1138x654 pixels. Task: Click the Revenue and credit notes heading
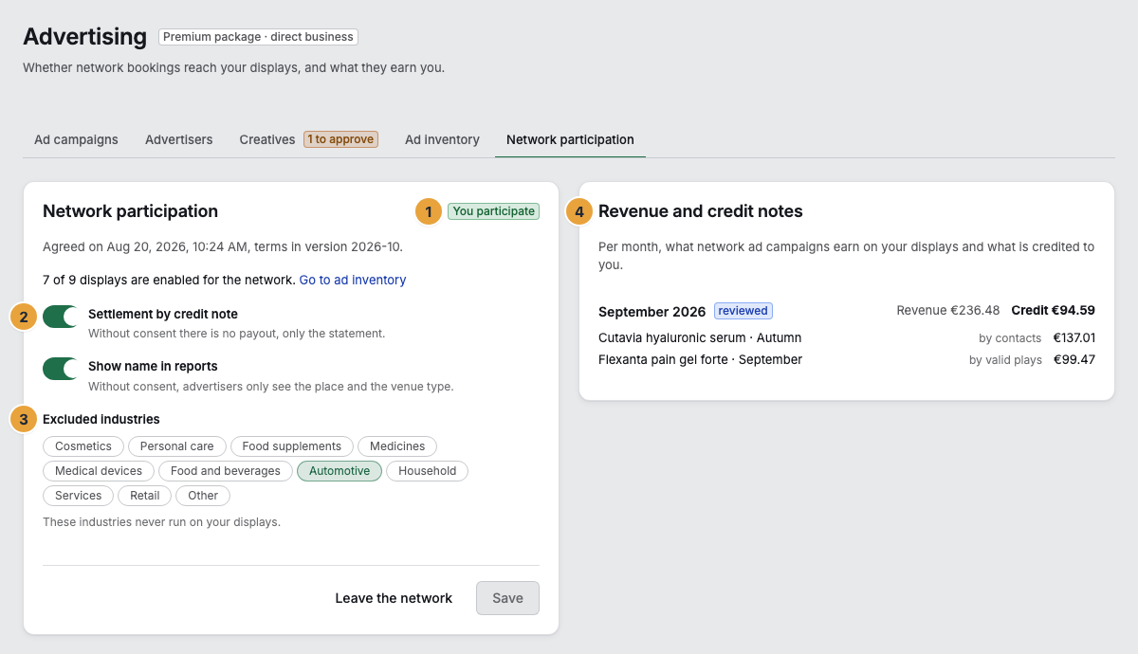coord(701,211)
